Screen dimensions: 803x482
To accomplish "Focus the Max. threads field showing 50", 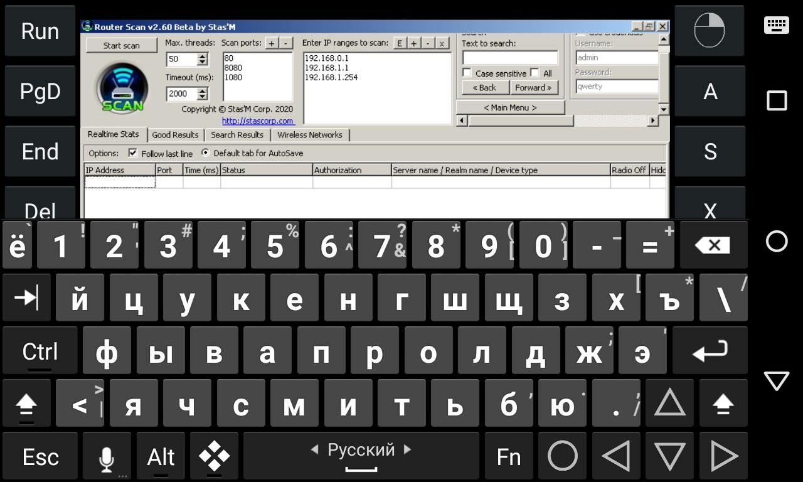I will click(x=182, y=59).
